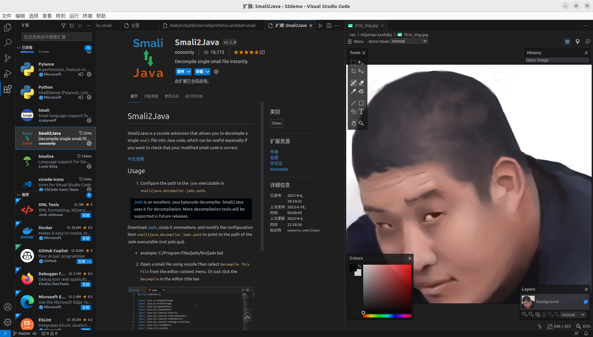Open the 查看 menu

(x=47, y=16)
